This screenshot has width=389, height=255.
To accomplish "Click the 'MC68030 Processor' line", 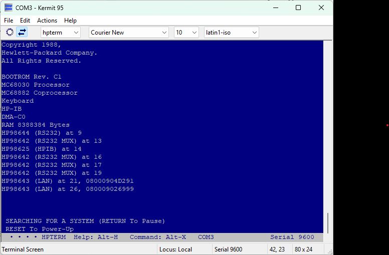I will click(36, 85).
